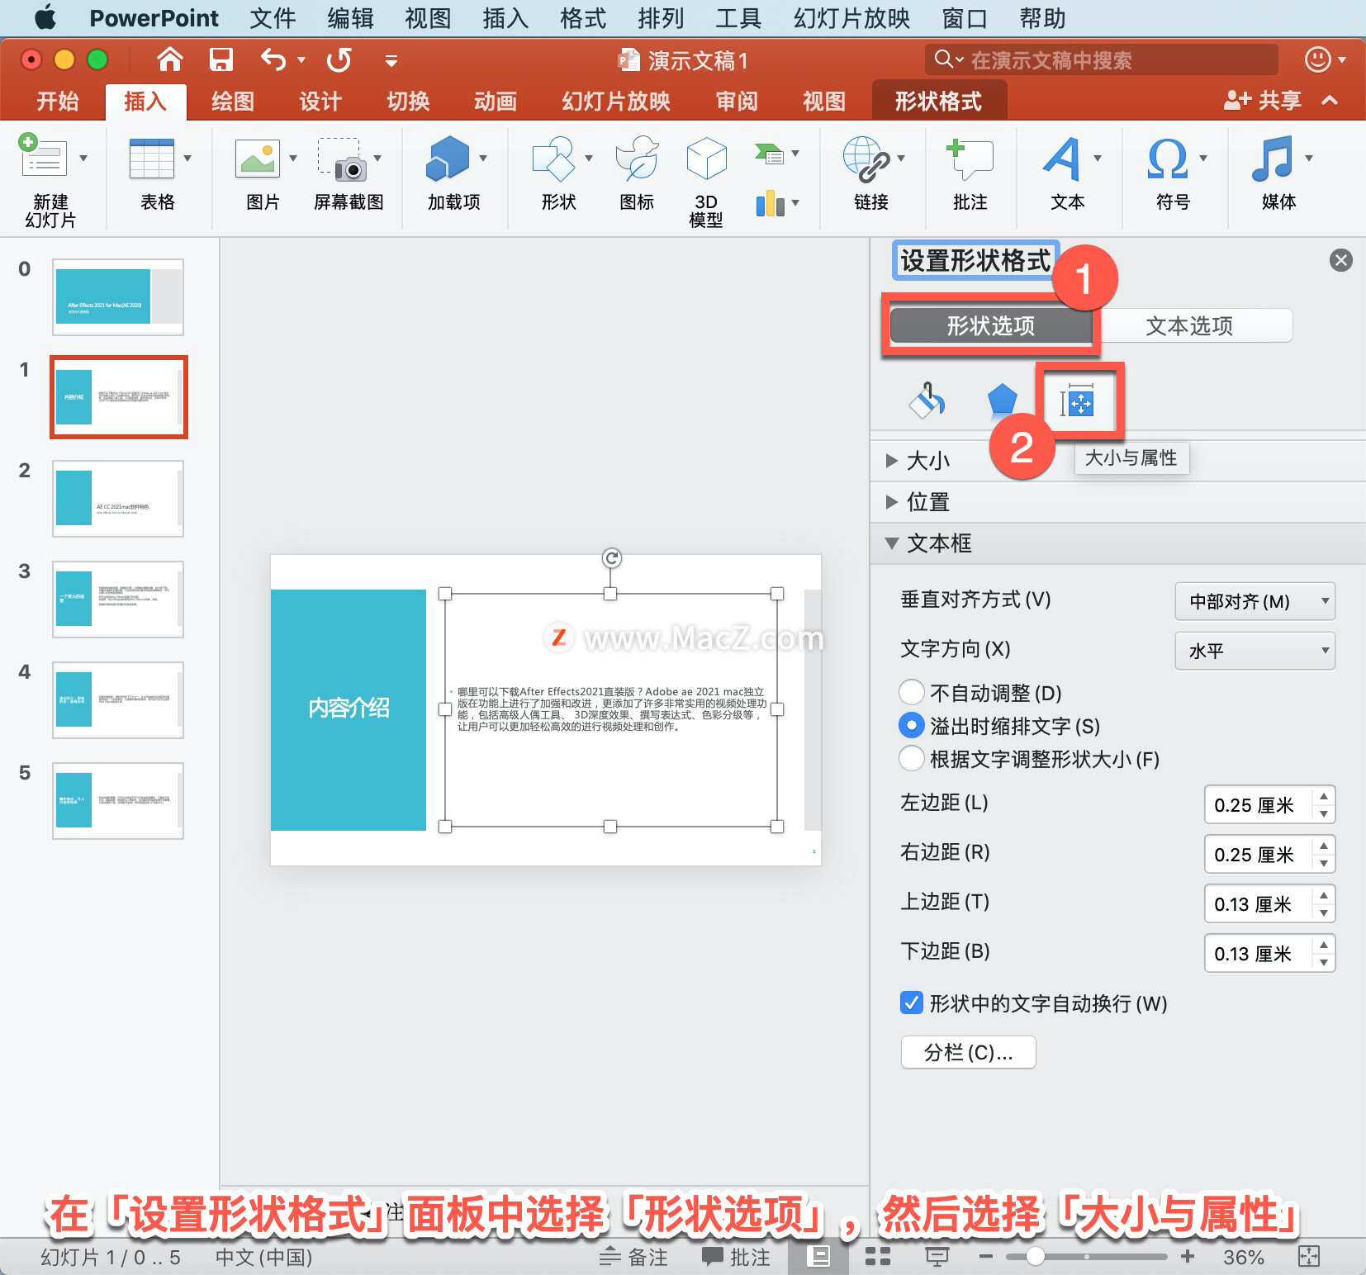
Task: Open the table dropdown arrow
Action: [187, 158]
